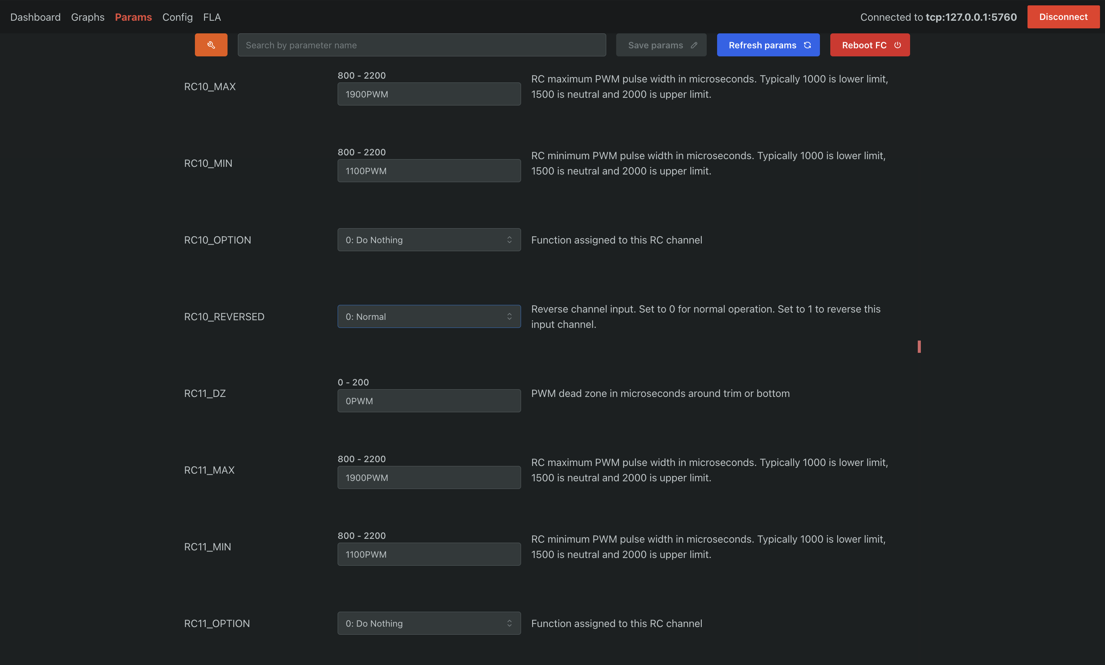Click the RC11_MAX parameter name
The height and width of the screenshot is (665, 1105).
click(x=209, y=470)
